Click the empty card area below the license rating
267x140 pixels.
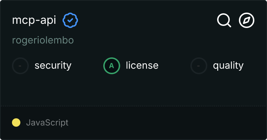[x=133, y=89]
